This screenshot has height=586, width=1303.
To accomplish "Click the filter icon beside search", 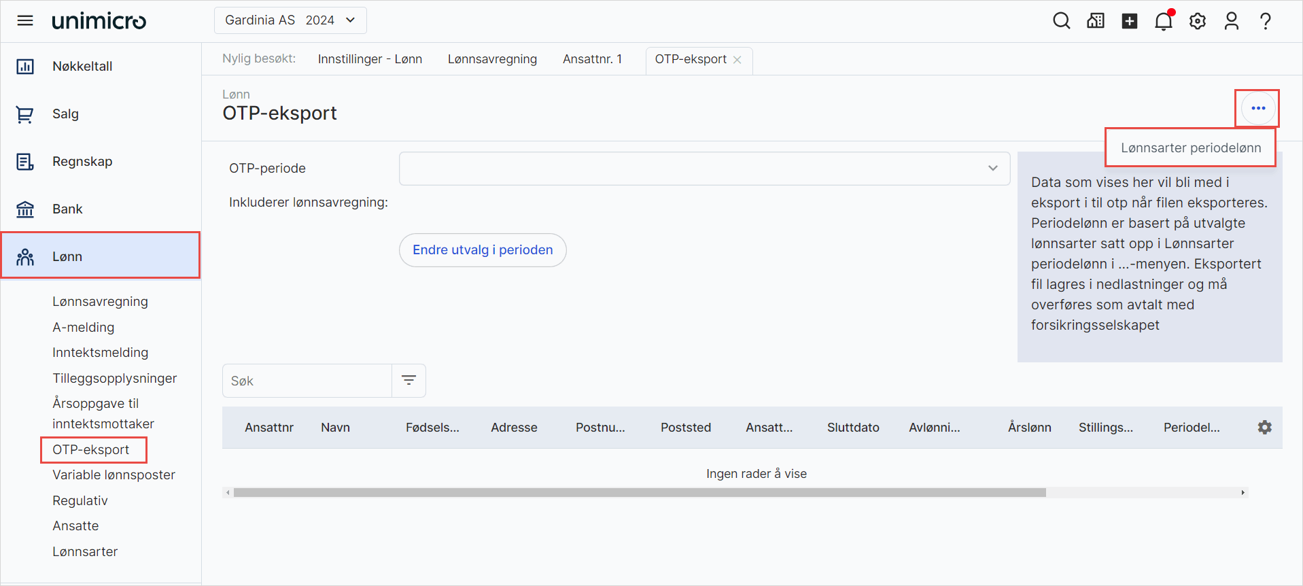I will (x=409, y=381).
